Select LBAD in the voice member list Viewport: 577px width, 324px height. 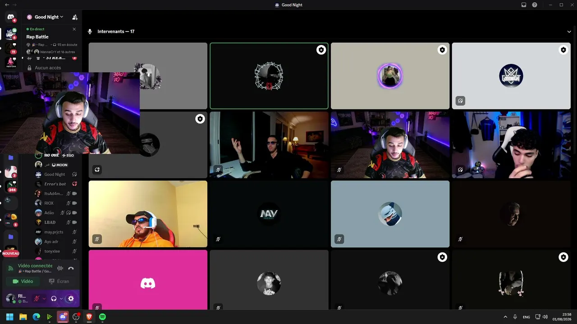point(56,222)
